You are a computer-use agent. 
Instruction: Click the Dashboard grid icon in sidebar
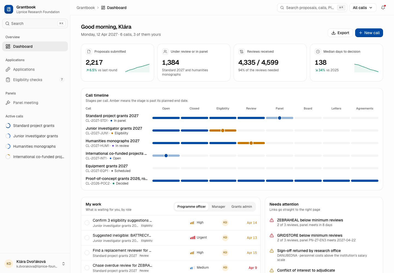8,46
